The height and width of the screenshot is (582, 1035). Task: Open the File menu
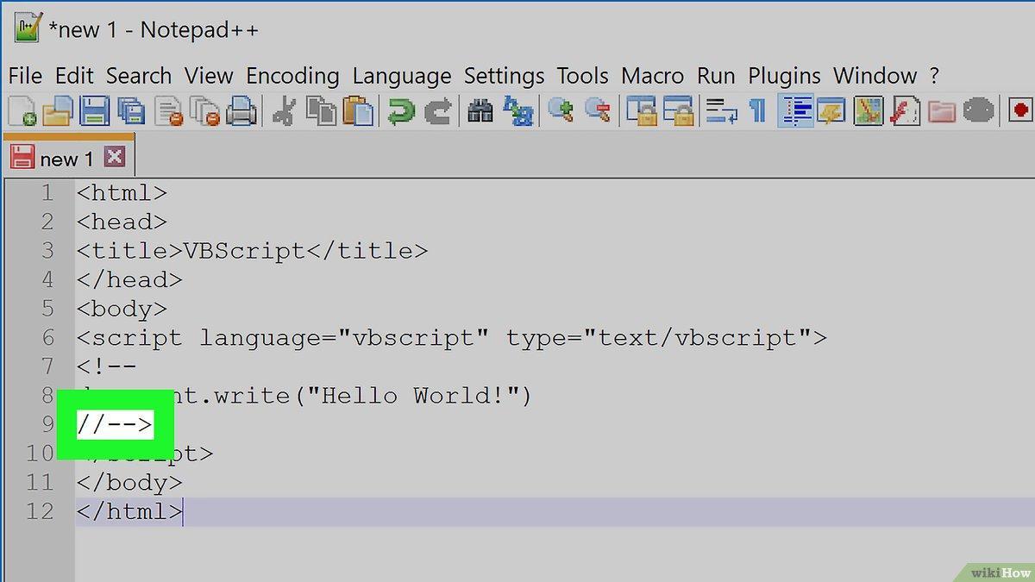point(25,76)
